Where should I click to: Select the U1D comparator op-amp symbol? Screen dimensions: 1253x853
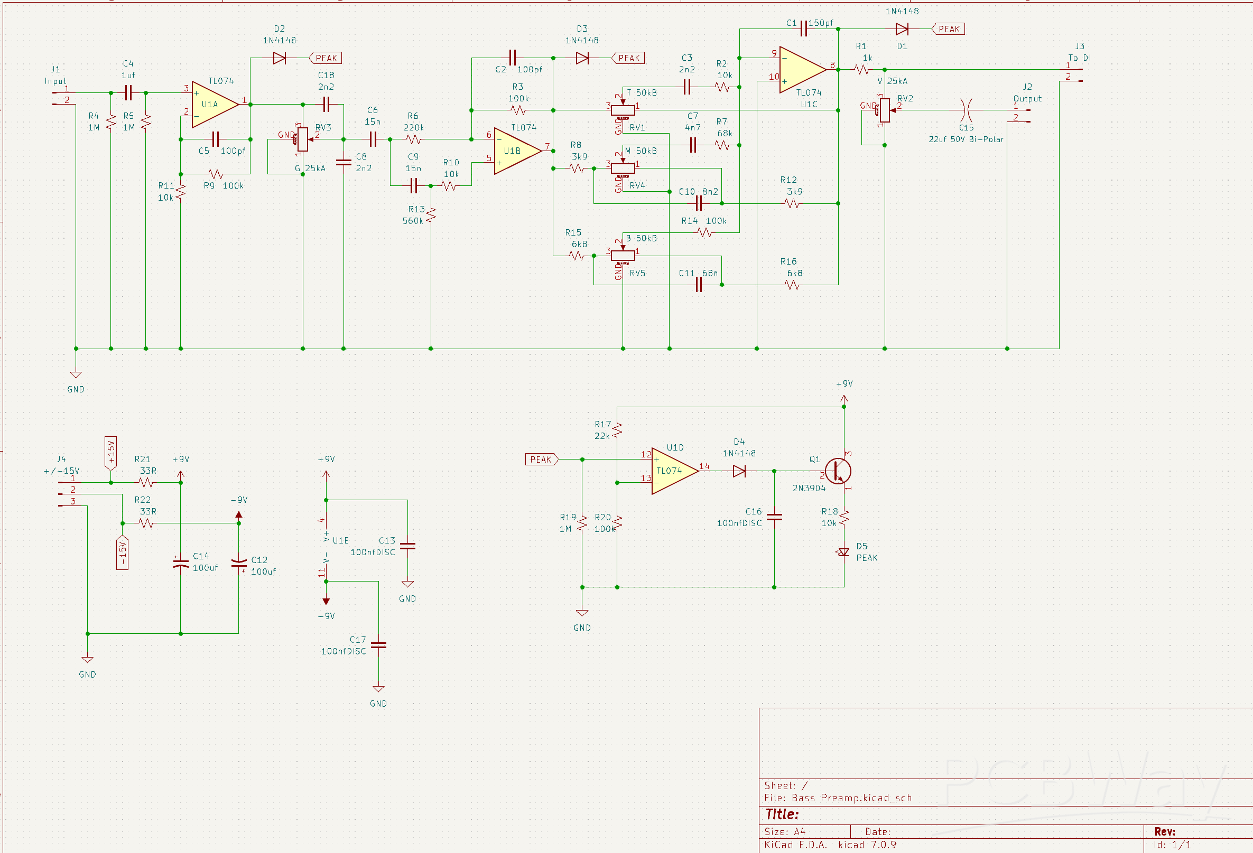(675, 471)
